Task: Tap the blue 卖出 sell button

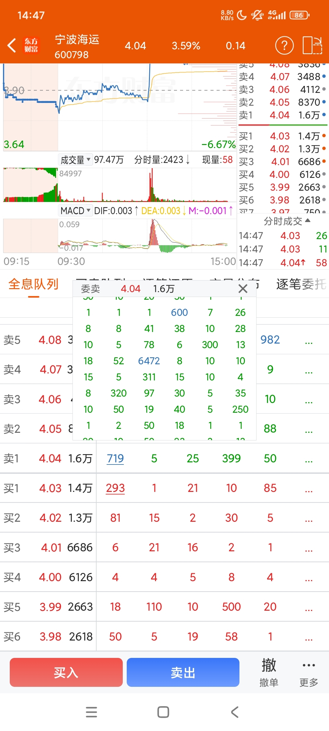Action: tap(183, 672)
